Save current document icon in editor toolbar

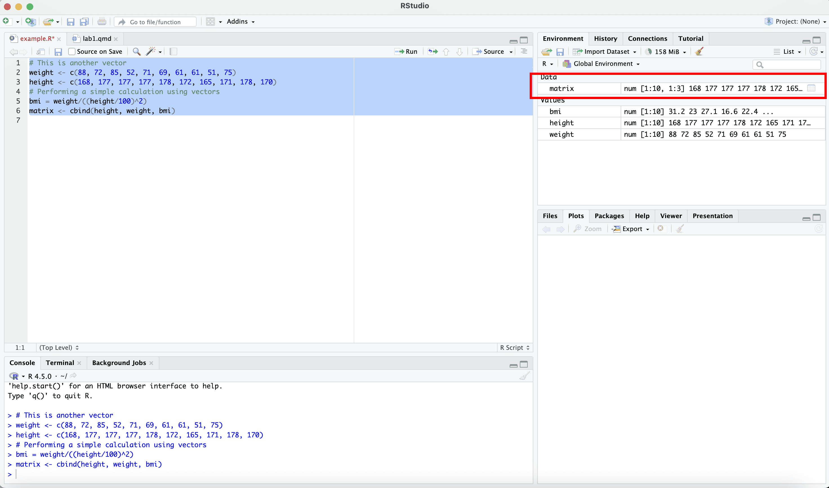point(58,52)
